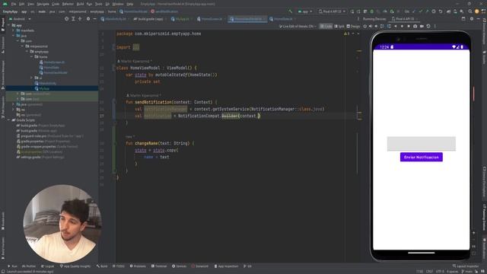Image resolution: width=487 pixels, height=274 pixels.
Task: Open HomeViewModel file in project tree
Action: [53, 73]
